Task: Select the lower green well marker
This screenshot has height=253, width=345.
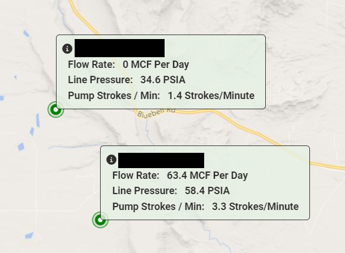Action: [100, 220]
